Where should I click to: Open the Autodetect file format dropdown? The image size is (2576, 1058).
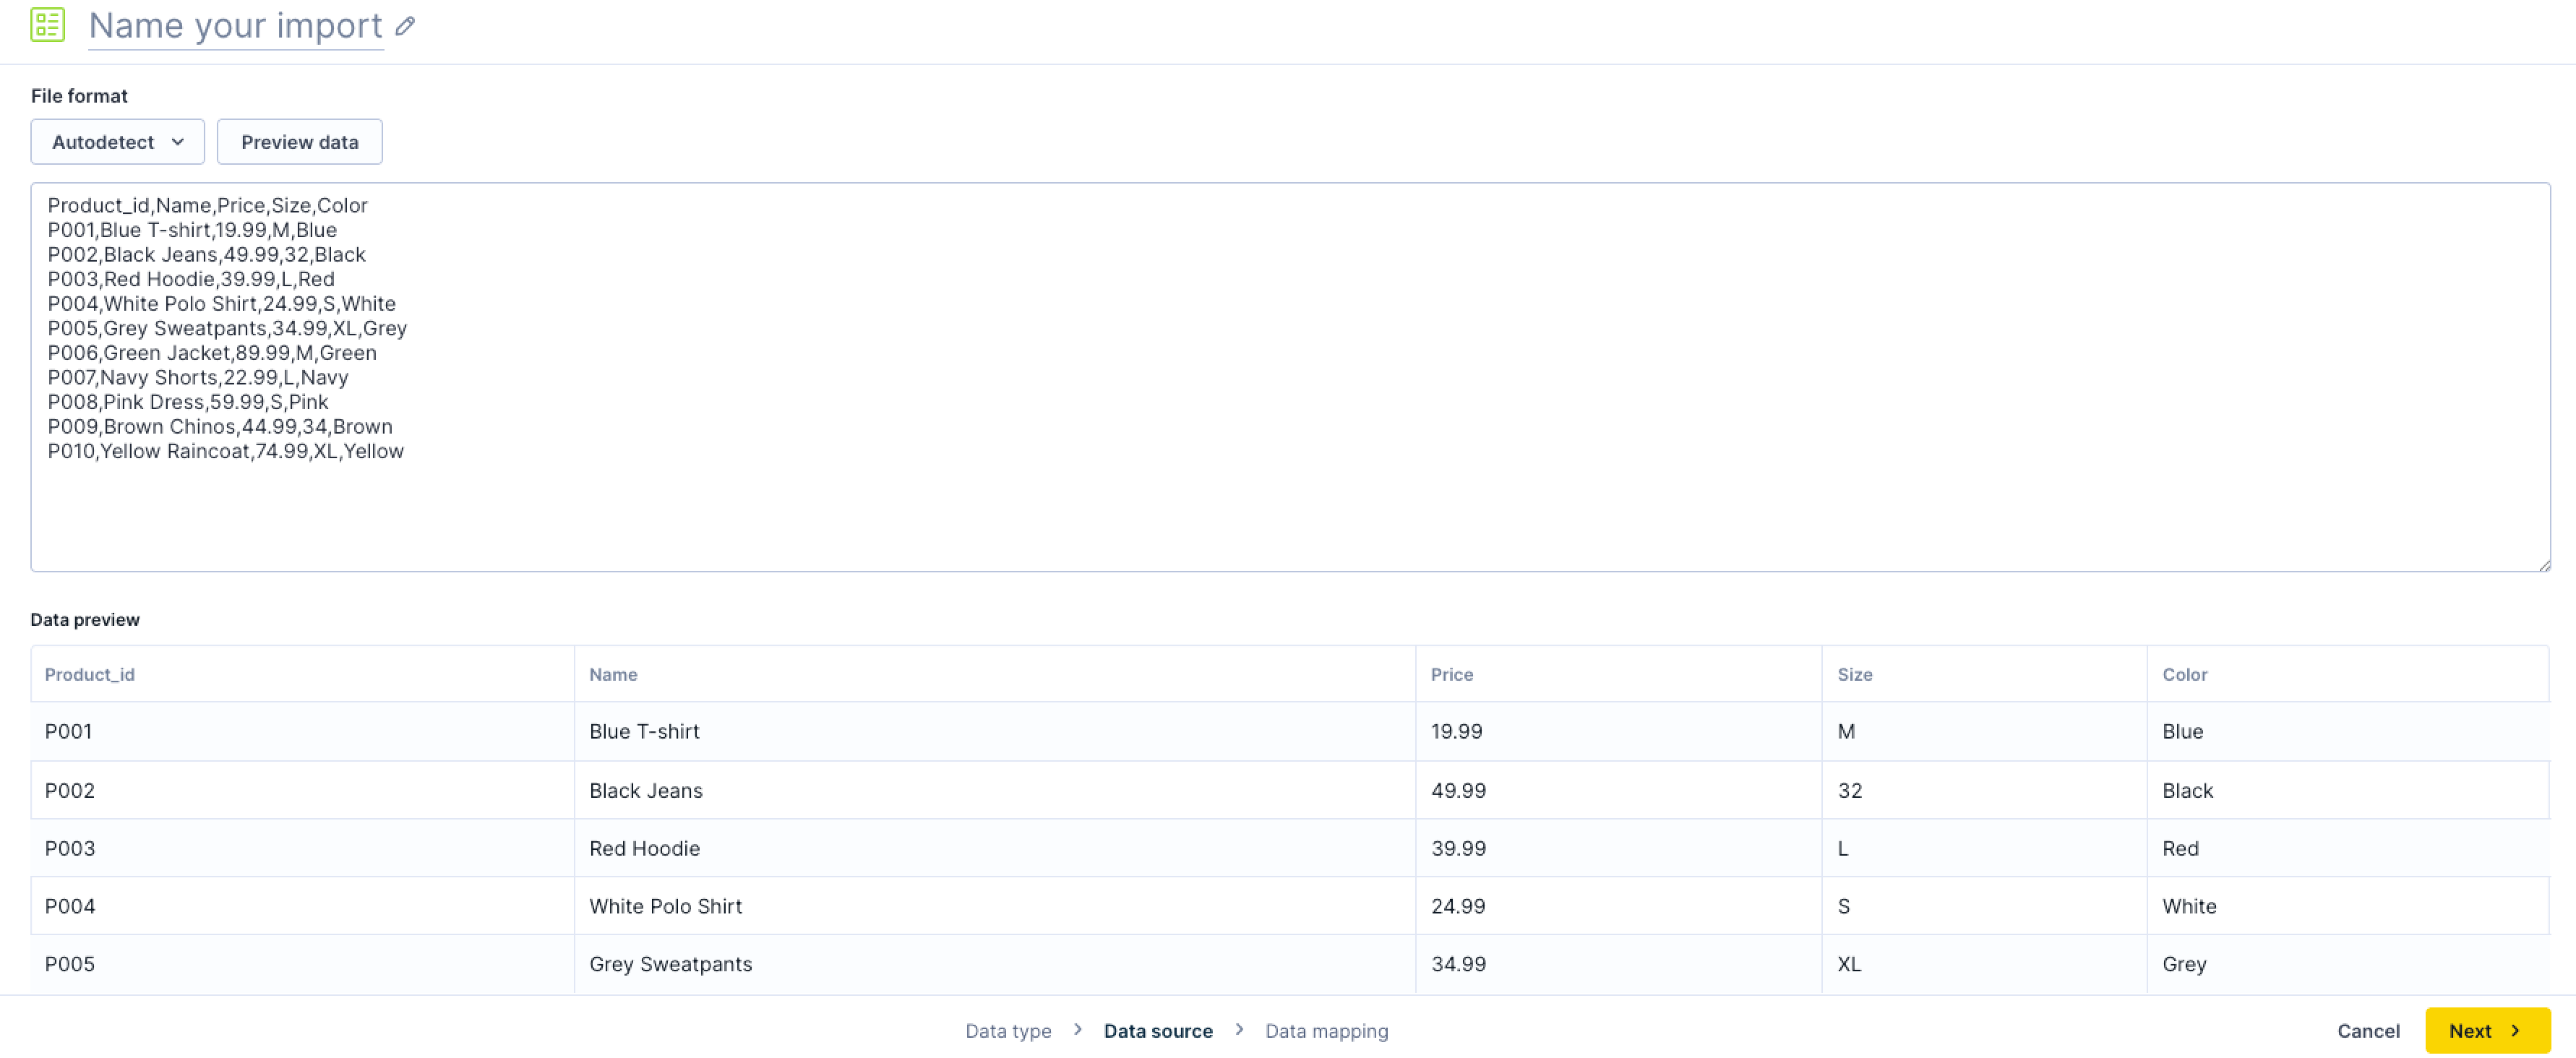(117, 142)
